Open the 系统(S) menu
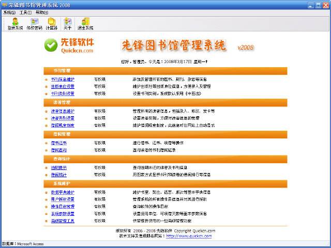The image size is (331, 248). (9, 12)
